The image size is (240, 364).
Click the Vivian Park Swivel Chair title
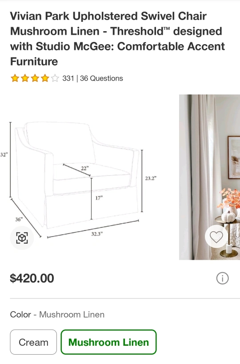click(117, 39)
